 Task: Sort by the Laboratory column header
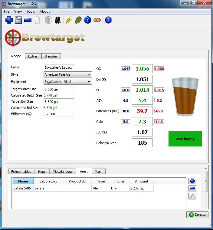[x=48, y=181]
